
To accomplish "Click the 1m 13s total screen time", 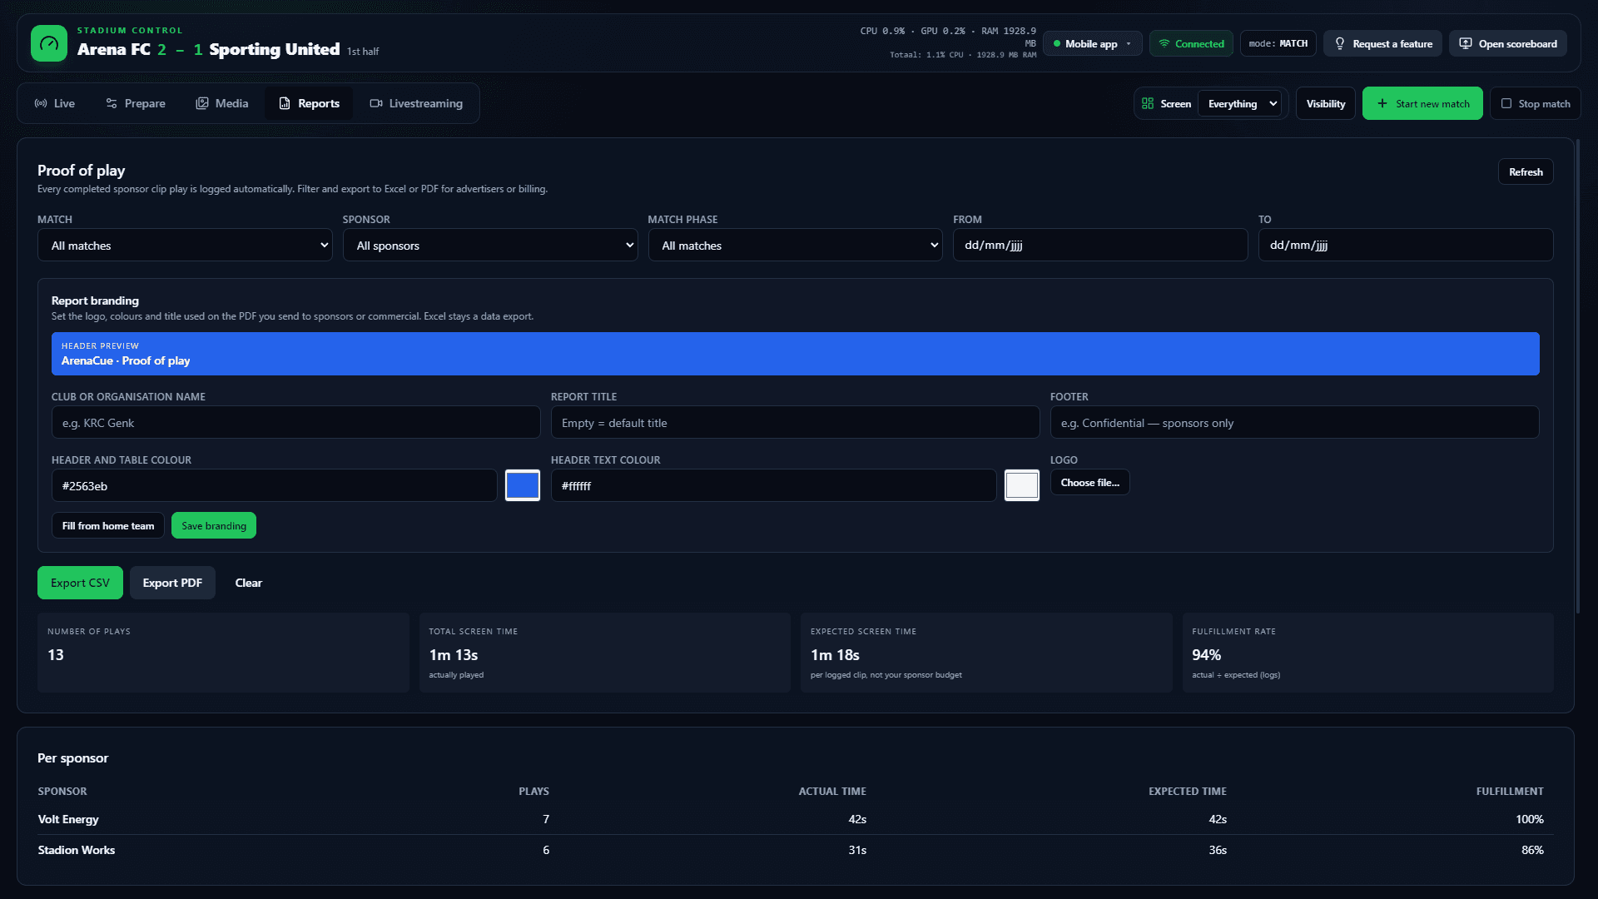I will [454, 655].
